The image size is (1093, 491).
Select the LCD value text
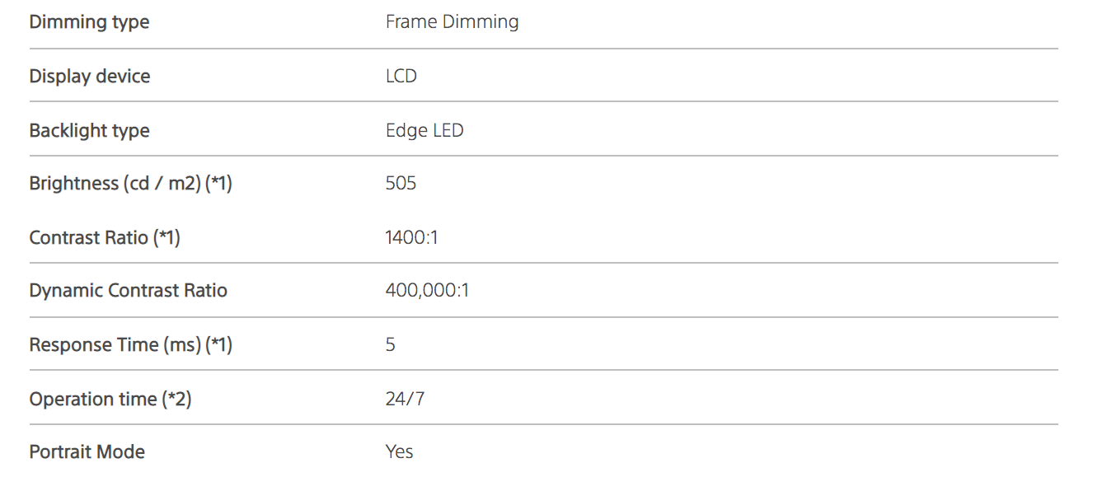pos(401,77)
